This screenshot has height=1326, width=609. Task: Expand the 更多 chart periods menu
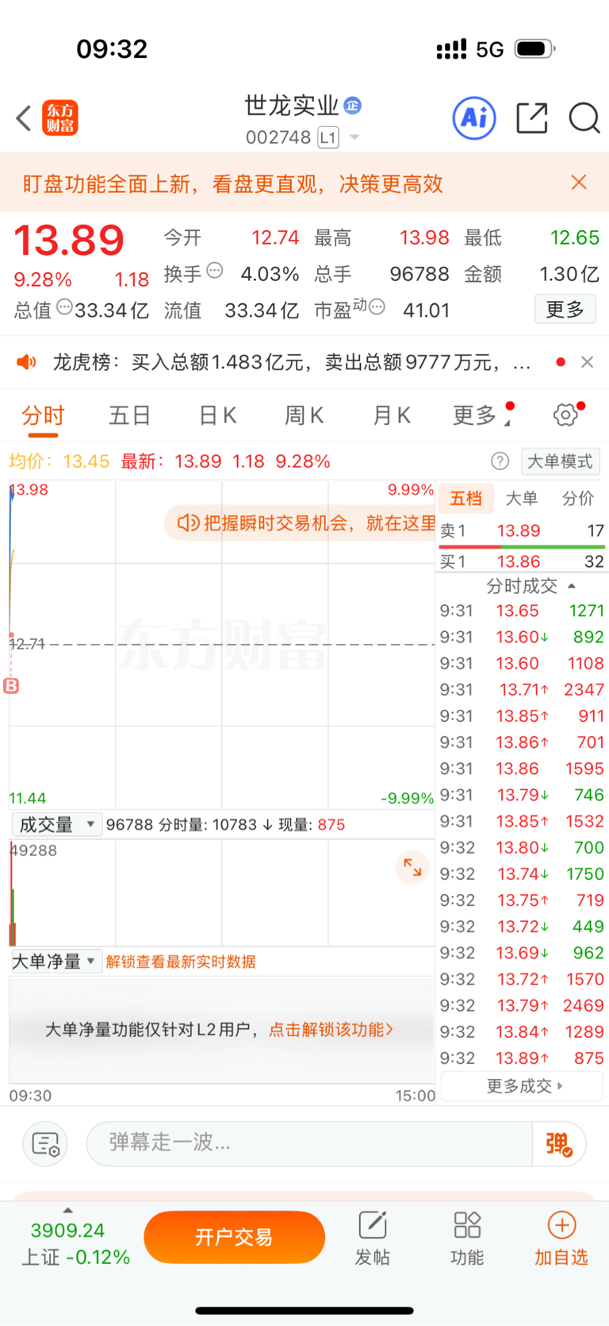click(x=482, y=414)
